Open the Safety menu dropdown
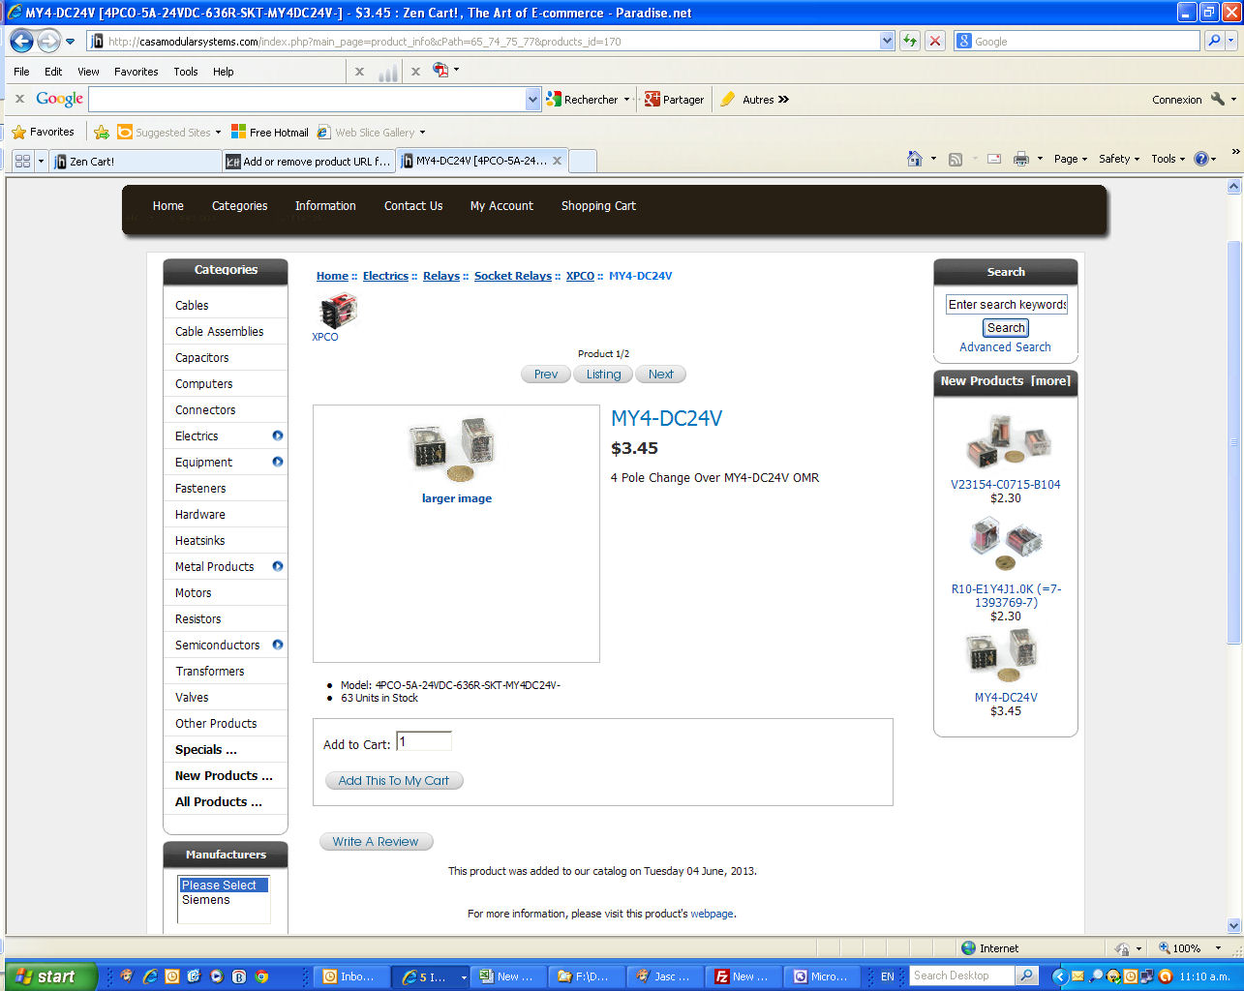The width and height of the screenshot is (1244, 991). (x=1119, y=159)
